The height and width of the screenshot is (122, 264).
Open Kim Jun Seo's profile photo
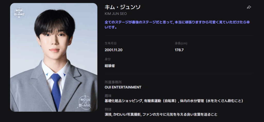pos(54,57)
